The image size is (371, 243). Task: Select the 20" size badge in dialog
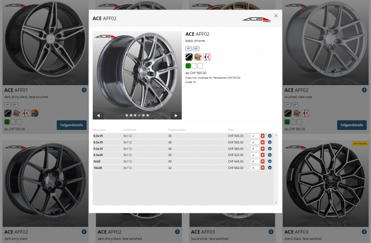click(196, 49)
